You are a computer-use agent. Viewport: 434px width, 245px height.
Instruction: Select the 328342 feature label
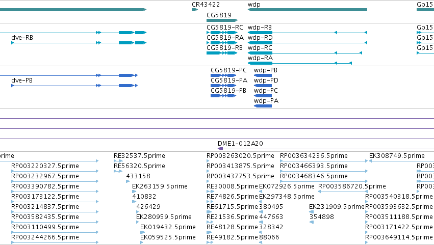coord(271,227)
